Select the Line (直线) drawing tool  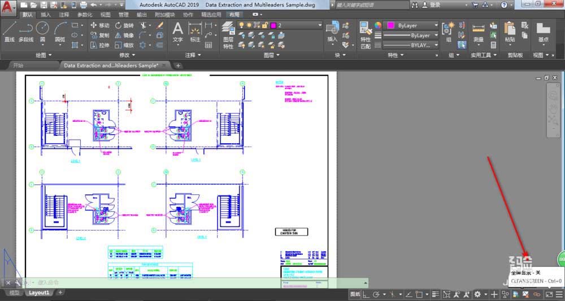[x=10, y=32]
